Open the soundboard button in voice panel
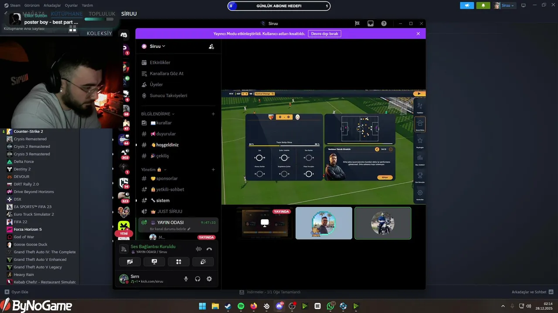The height and width of the screenshot is (313, 558). pos(203,262)
